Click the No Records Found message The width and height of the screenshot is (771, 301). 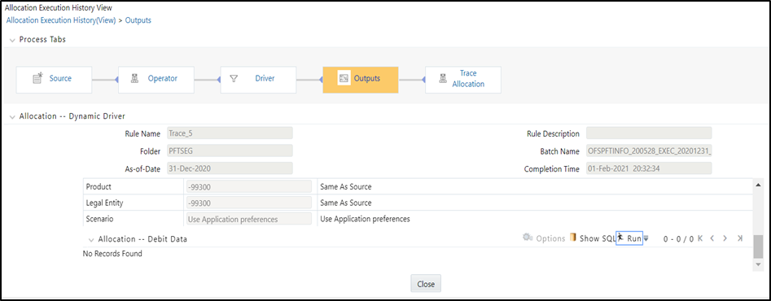click(112, 253)
